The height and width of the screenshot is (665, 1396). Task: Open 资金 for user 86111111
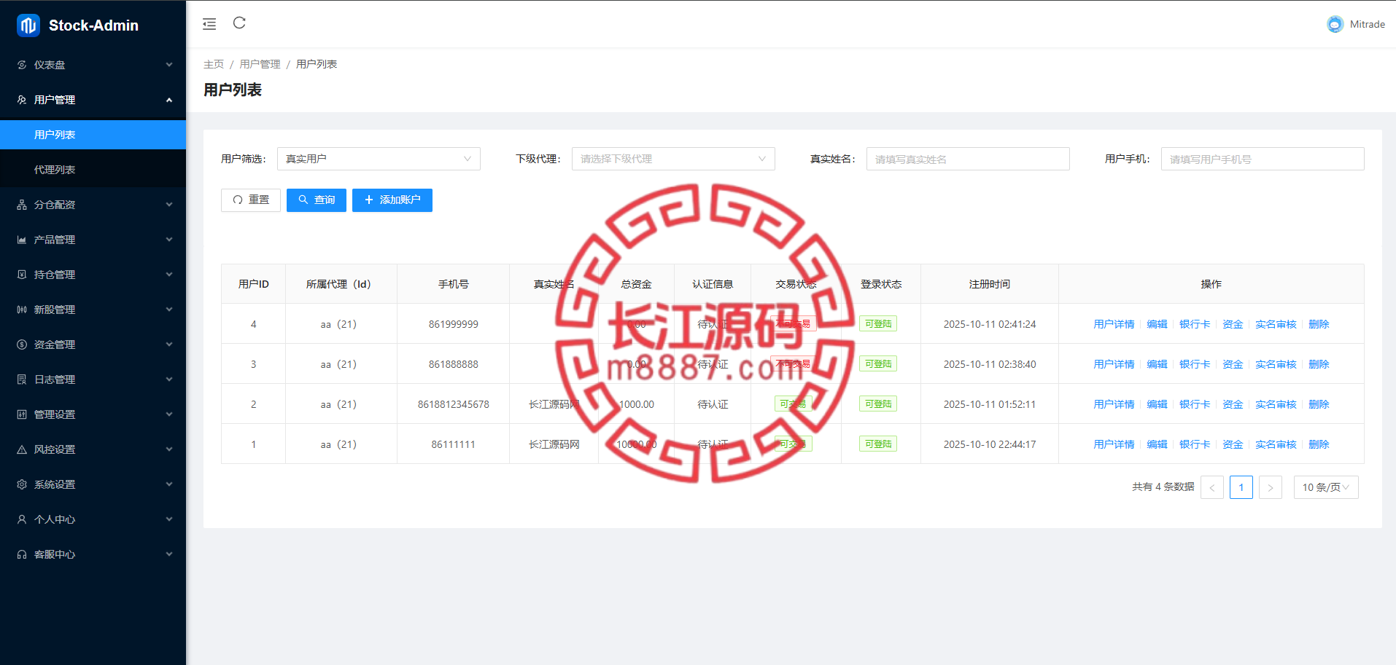pyautogui.click(x=1233, y=444)
